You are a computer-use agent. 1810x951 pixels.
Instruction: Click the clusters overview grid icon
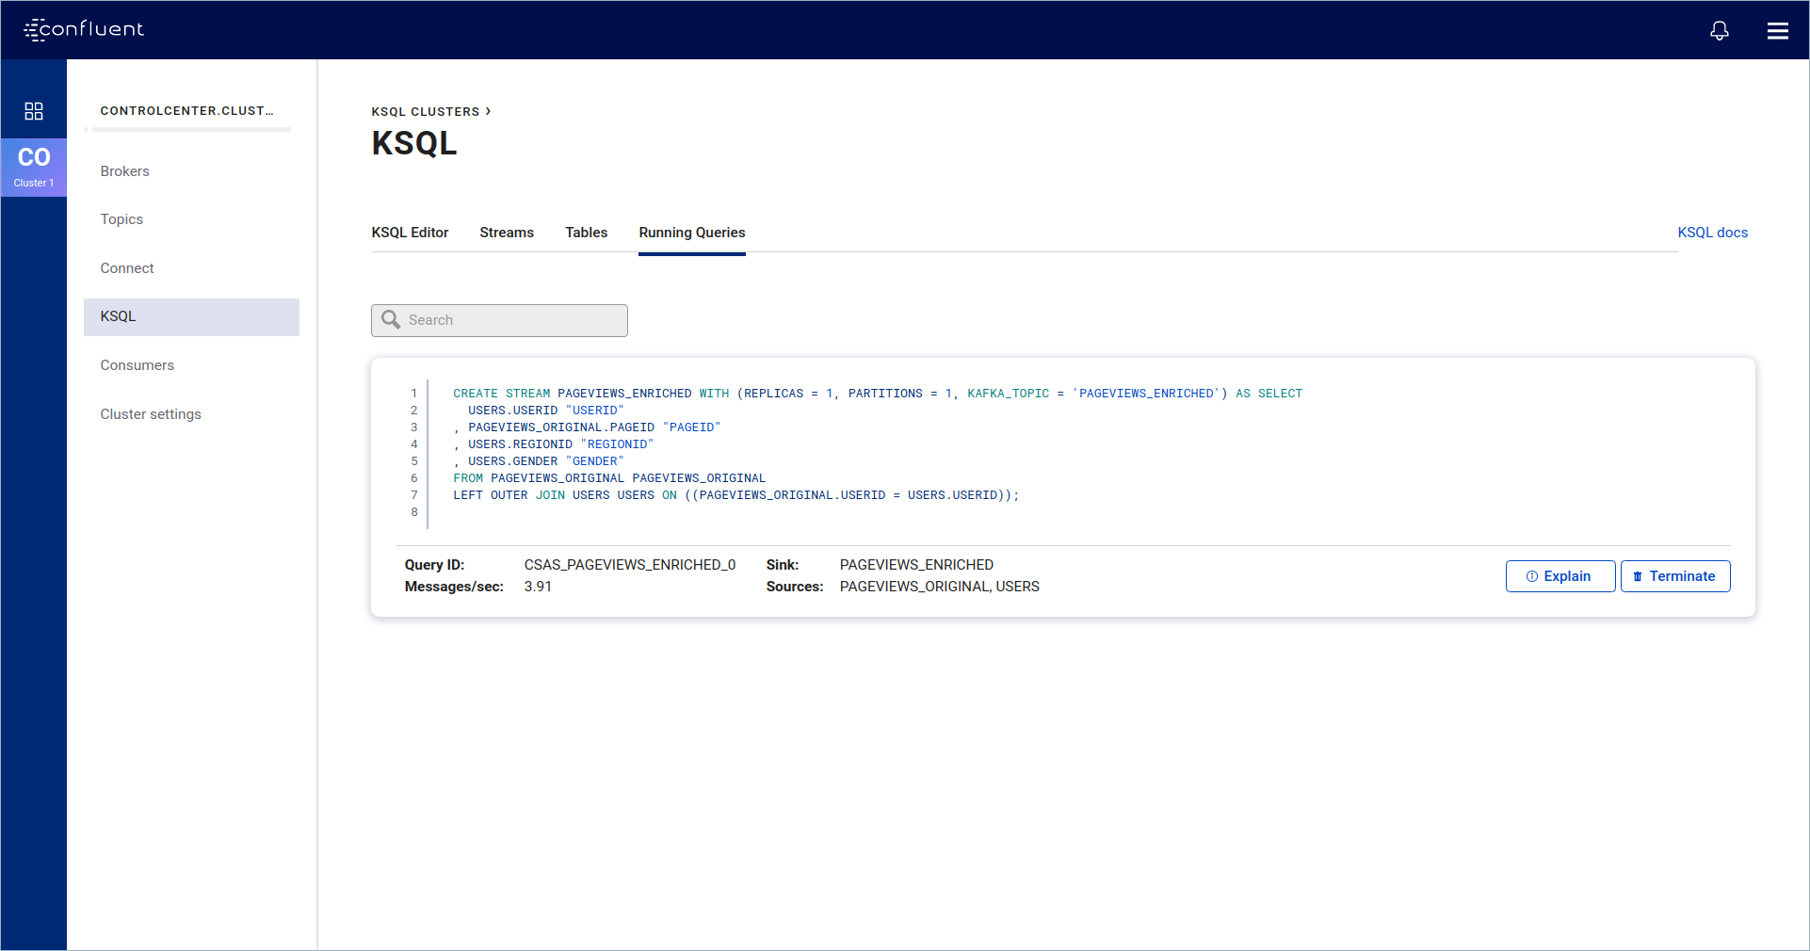pyautogui.click(x=34, y=111)
